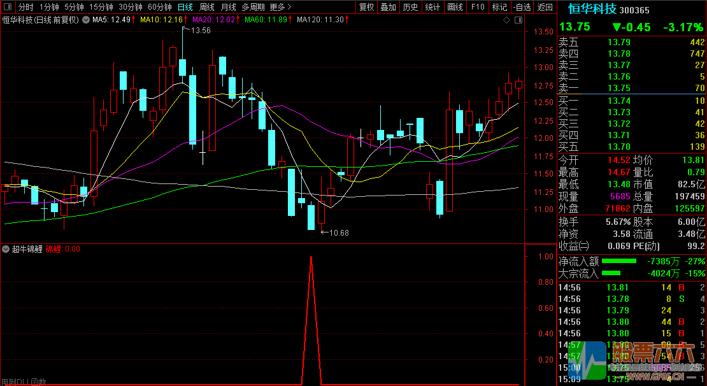The image size is (707, 386).
Task: Click the diamond icon at chart top right
Action: click(506, 20)
